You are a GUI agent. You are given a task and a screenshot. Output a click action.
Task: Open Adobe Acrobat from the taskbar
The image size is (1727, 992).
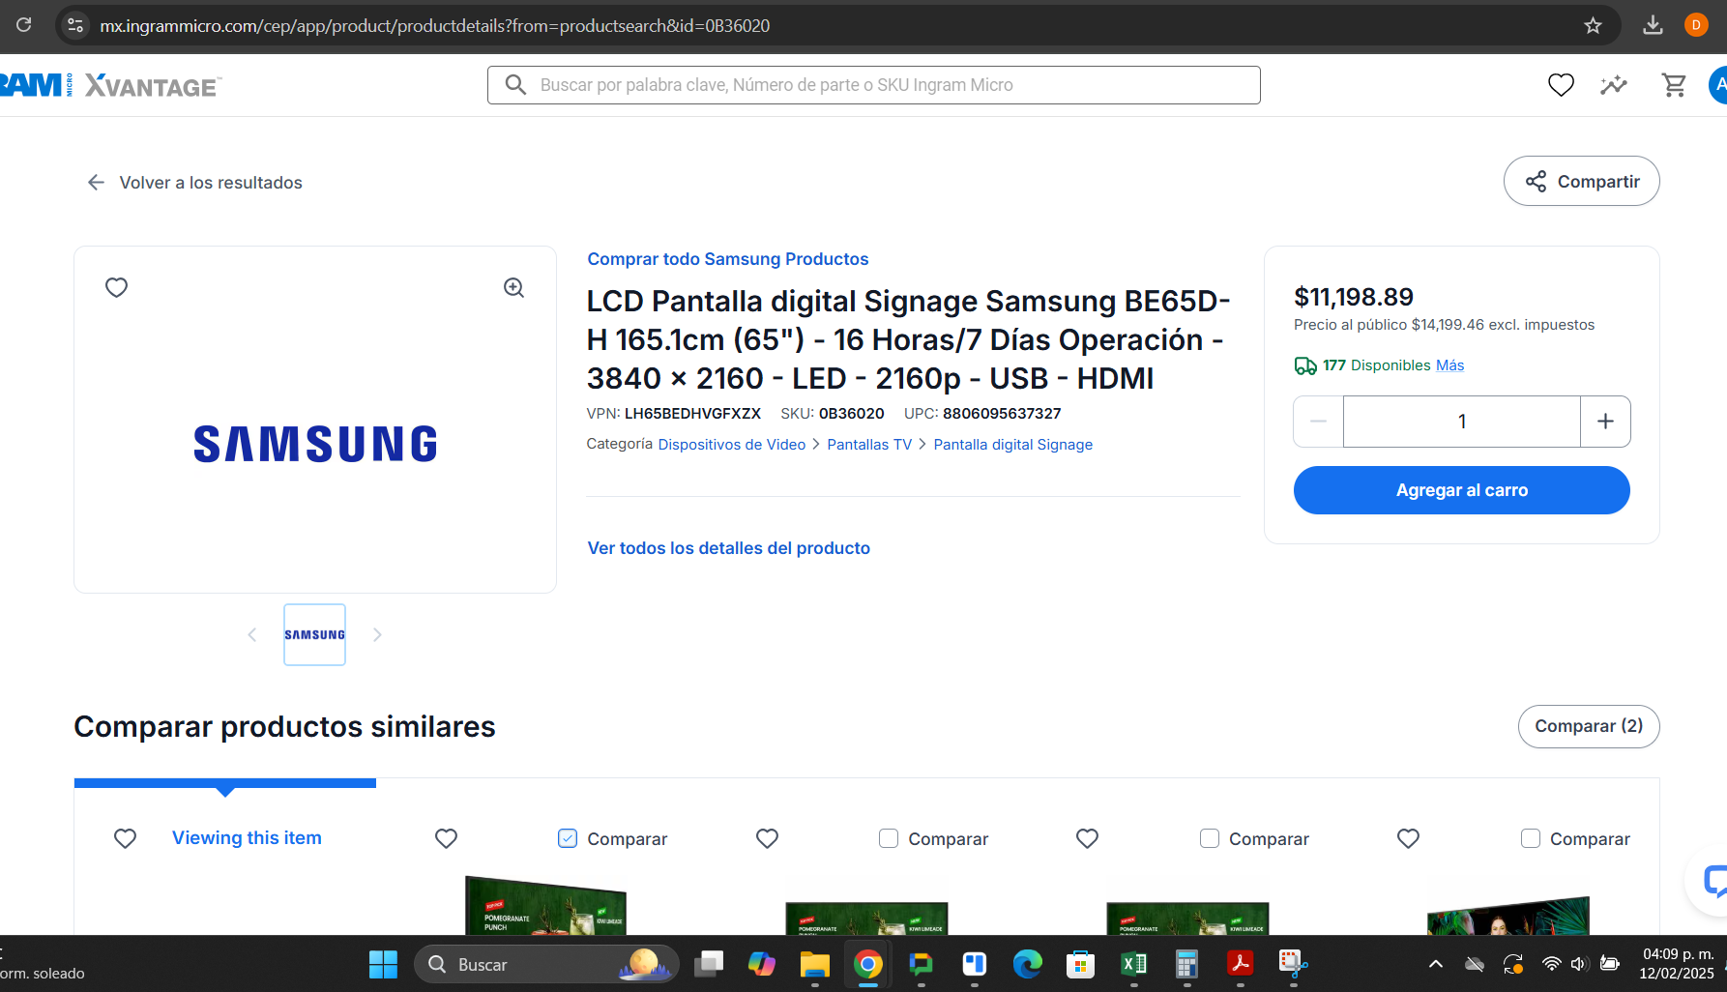point(1240,964)
